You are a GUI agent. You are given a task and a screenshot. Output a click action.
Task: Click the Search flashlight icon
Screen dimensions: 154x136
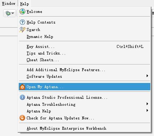[x=22, y=29]
